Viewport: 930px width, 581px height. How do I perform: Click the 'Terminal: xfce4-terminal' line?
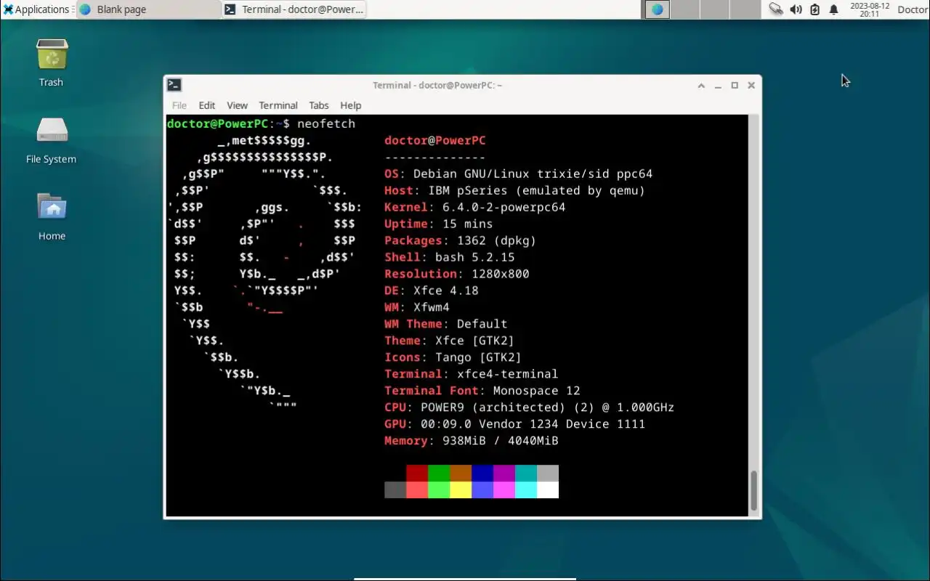[472, 374]
